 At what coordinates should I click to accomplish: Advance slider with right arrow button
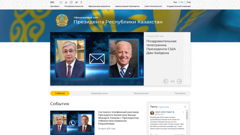pos(179,81)
